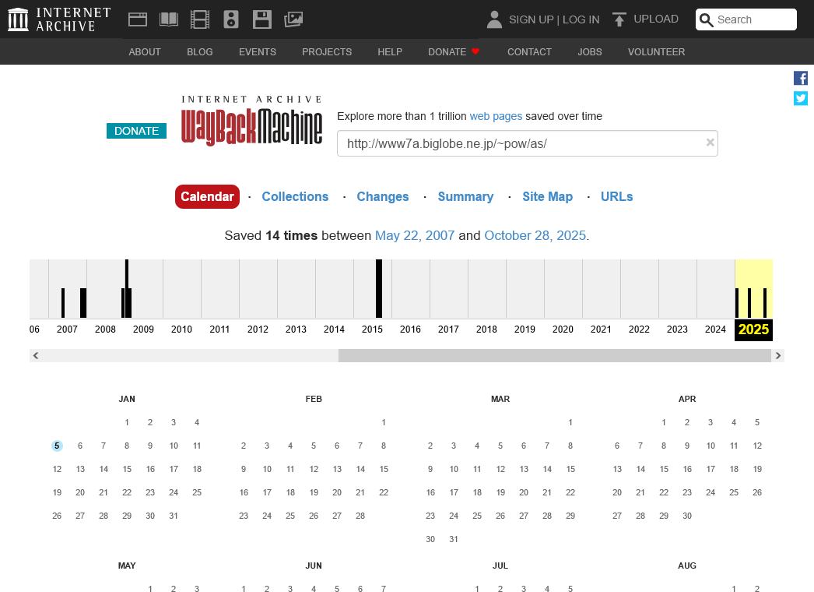Open the Software floppy disk icon
The width and height of the screenshot is (814, 592).
262,19
